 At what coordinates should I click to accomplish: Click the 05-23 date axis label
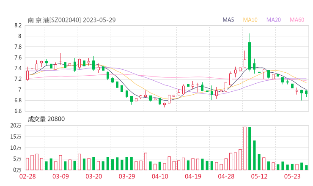pos(292,176)
